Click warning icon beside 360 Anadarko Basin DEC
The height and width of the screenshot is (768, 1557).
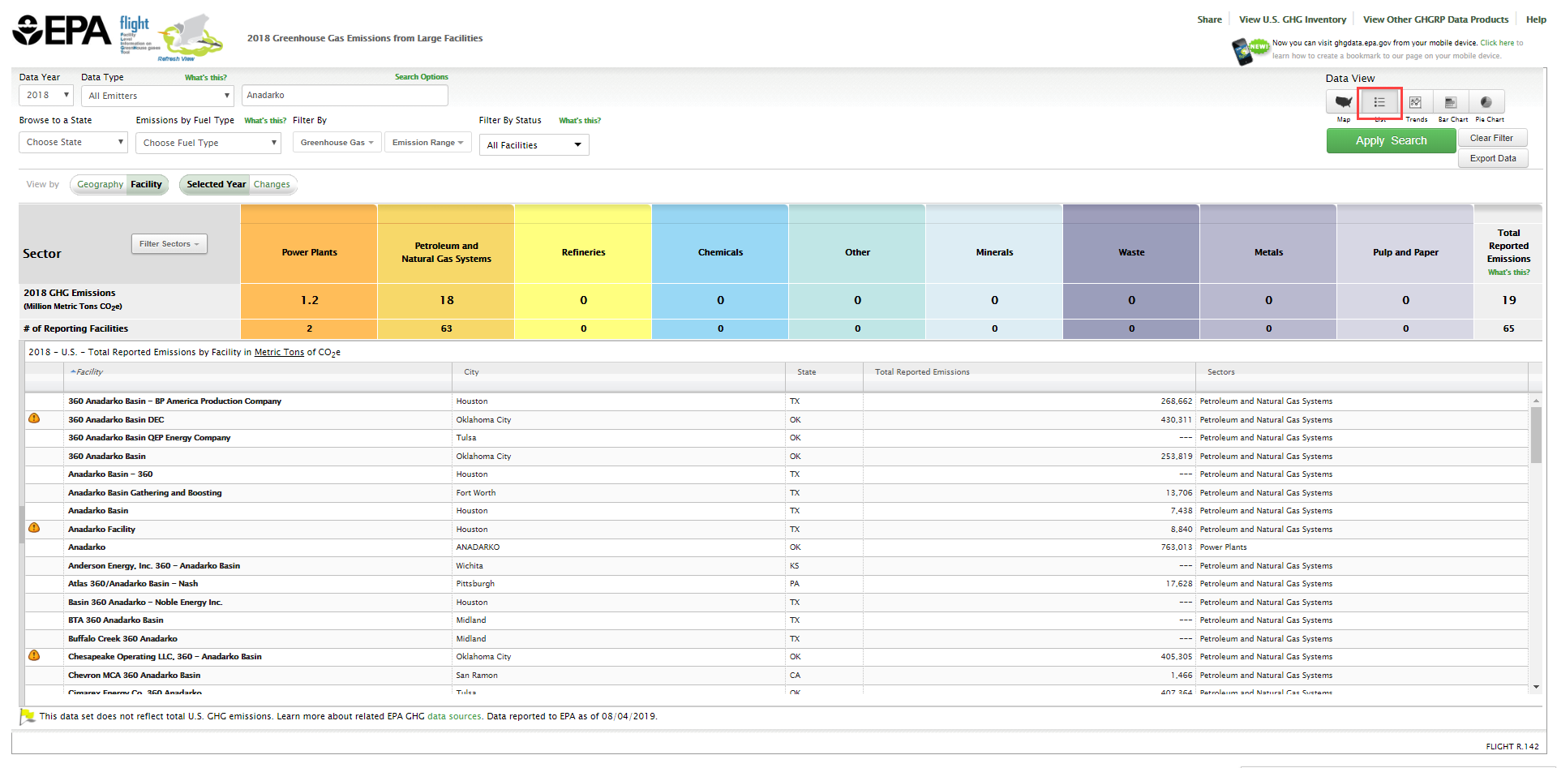34,418
